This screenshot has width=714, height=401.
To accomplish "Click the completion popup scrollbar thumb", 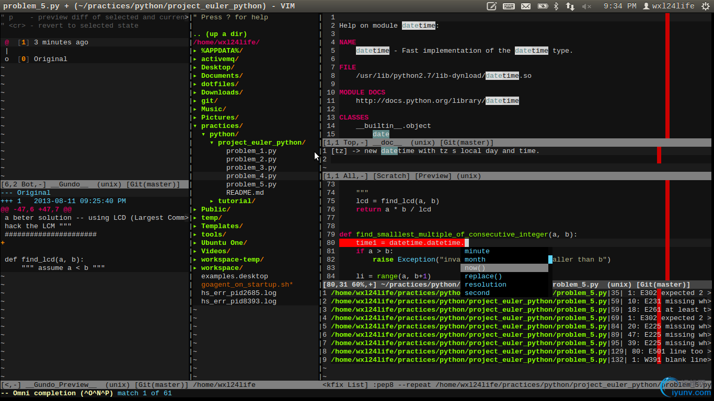I will tap(550, 260).
